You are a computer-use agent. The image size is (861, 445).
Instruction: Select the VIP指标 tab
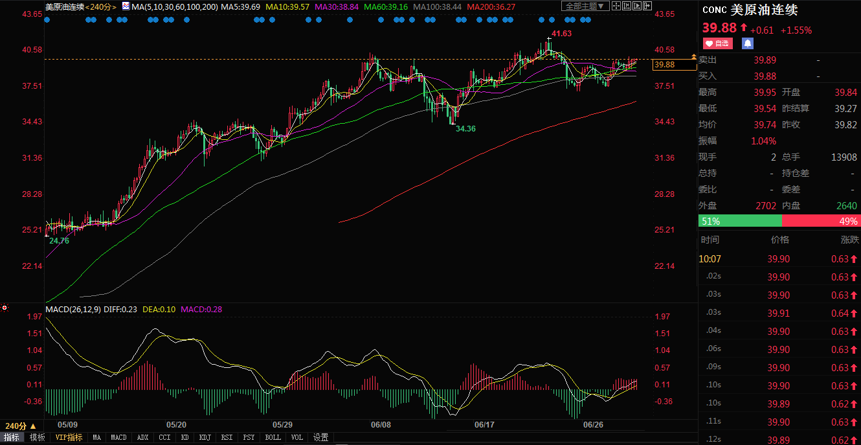69,437
